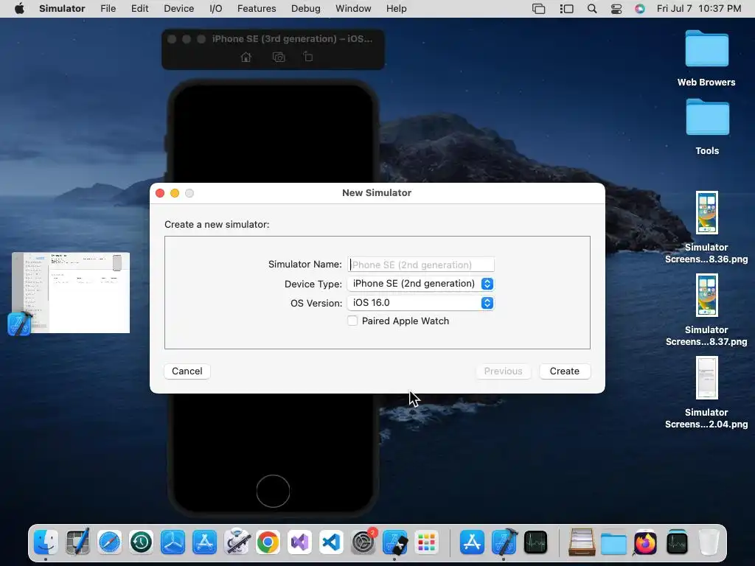Select the Web Browers folder on desktop
This screenshot has width=755, height=566.
[706, 58]
